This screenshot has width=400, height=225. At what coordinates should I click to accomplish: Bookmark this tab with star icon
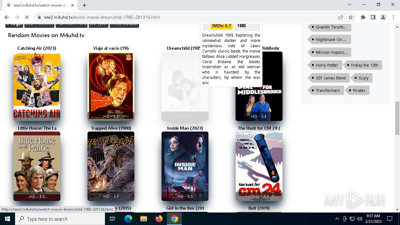(x=351, y=17)
